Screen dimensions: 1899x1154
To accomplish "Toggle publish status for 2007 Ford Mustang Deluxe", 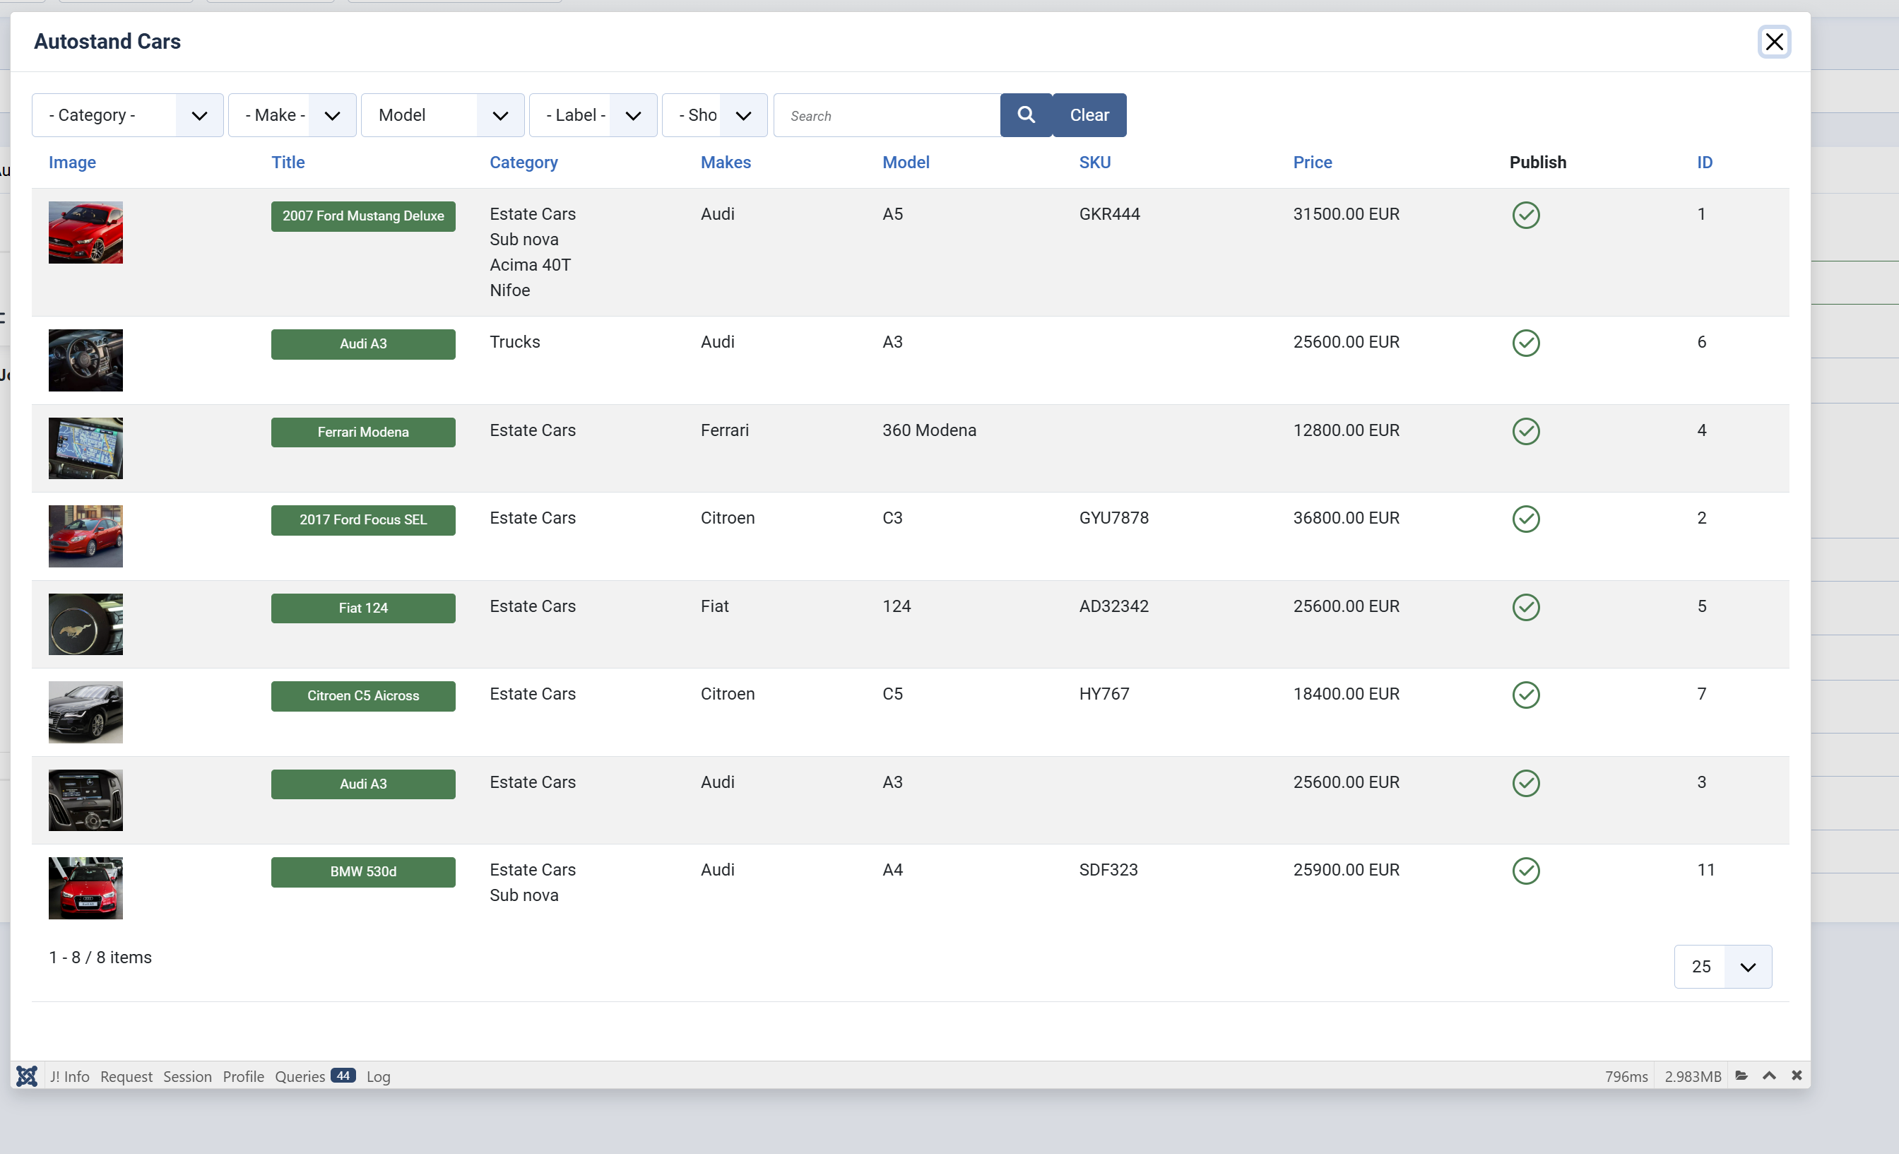I will click(x=1526, y=215).
